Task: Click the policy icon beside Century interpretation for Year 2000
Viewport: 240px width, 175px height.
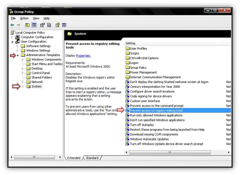Action: tap(127, 86)
